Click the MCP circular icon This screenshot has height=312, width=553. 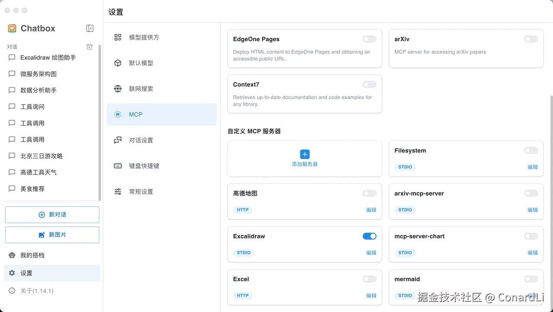coord(118,115)
